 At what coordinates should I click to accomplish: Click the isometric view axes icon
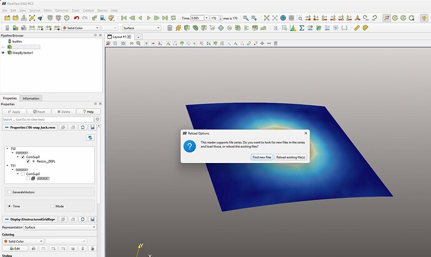(357, 18)
